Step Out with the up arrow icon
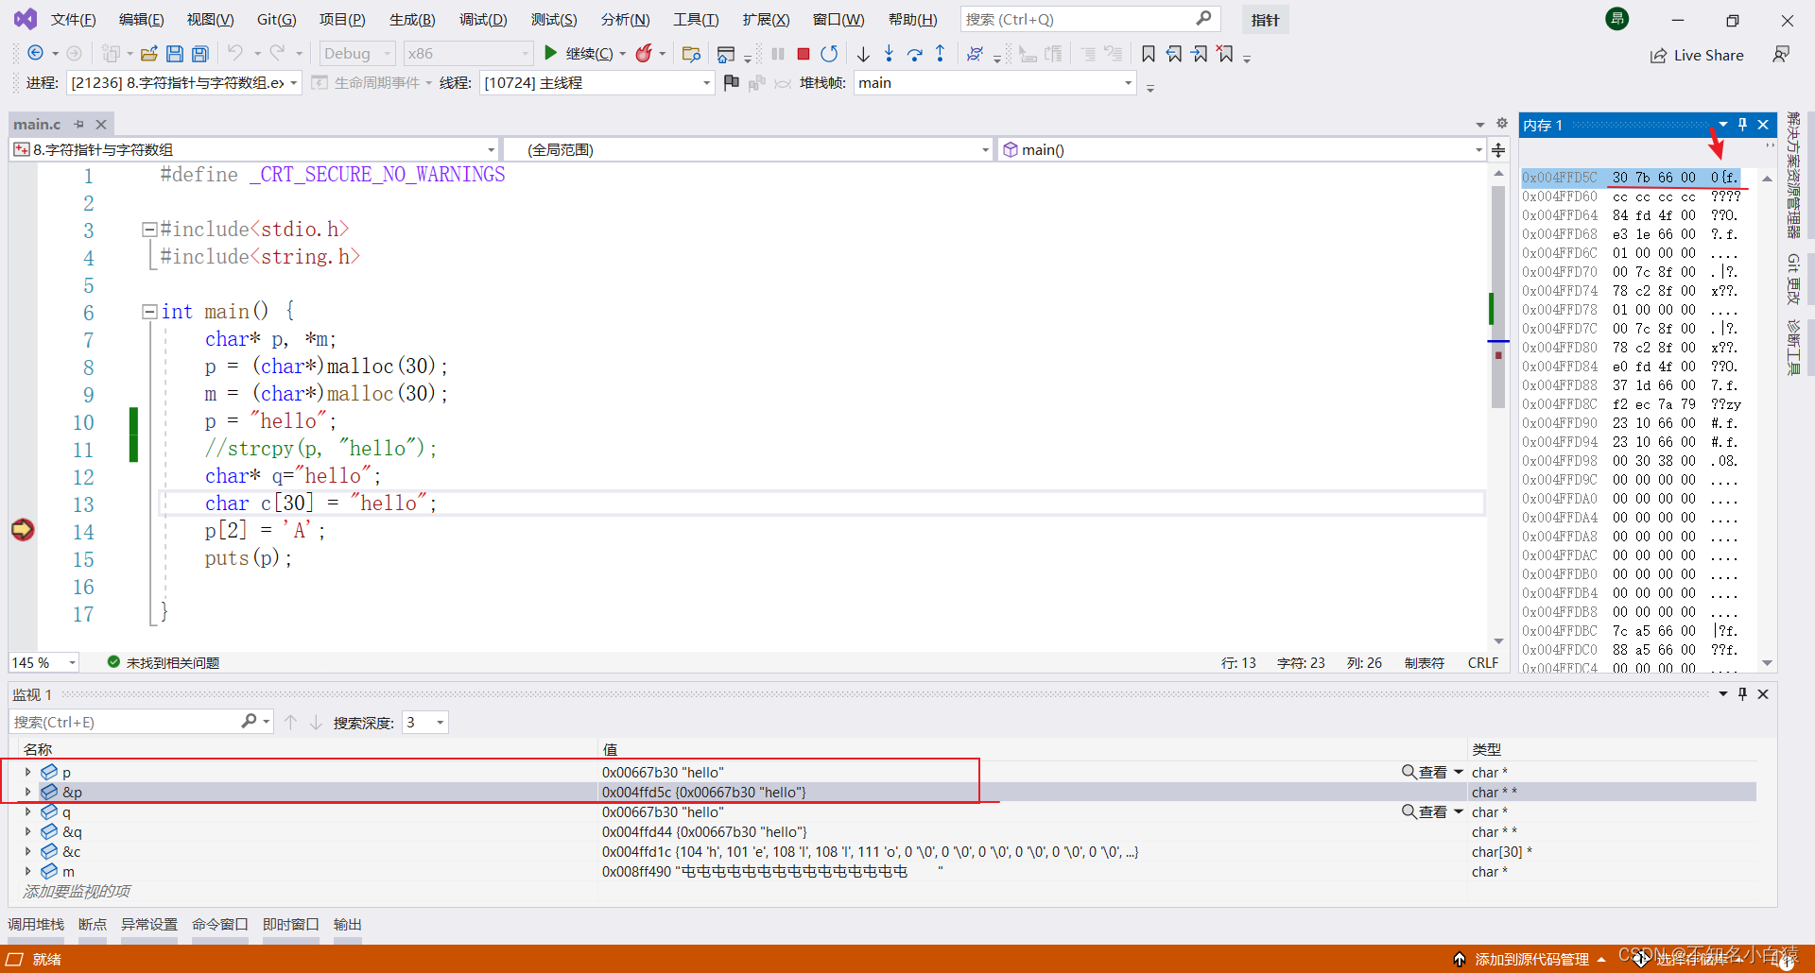 pos(940,54)
